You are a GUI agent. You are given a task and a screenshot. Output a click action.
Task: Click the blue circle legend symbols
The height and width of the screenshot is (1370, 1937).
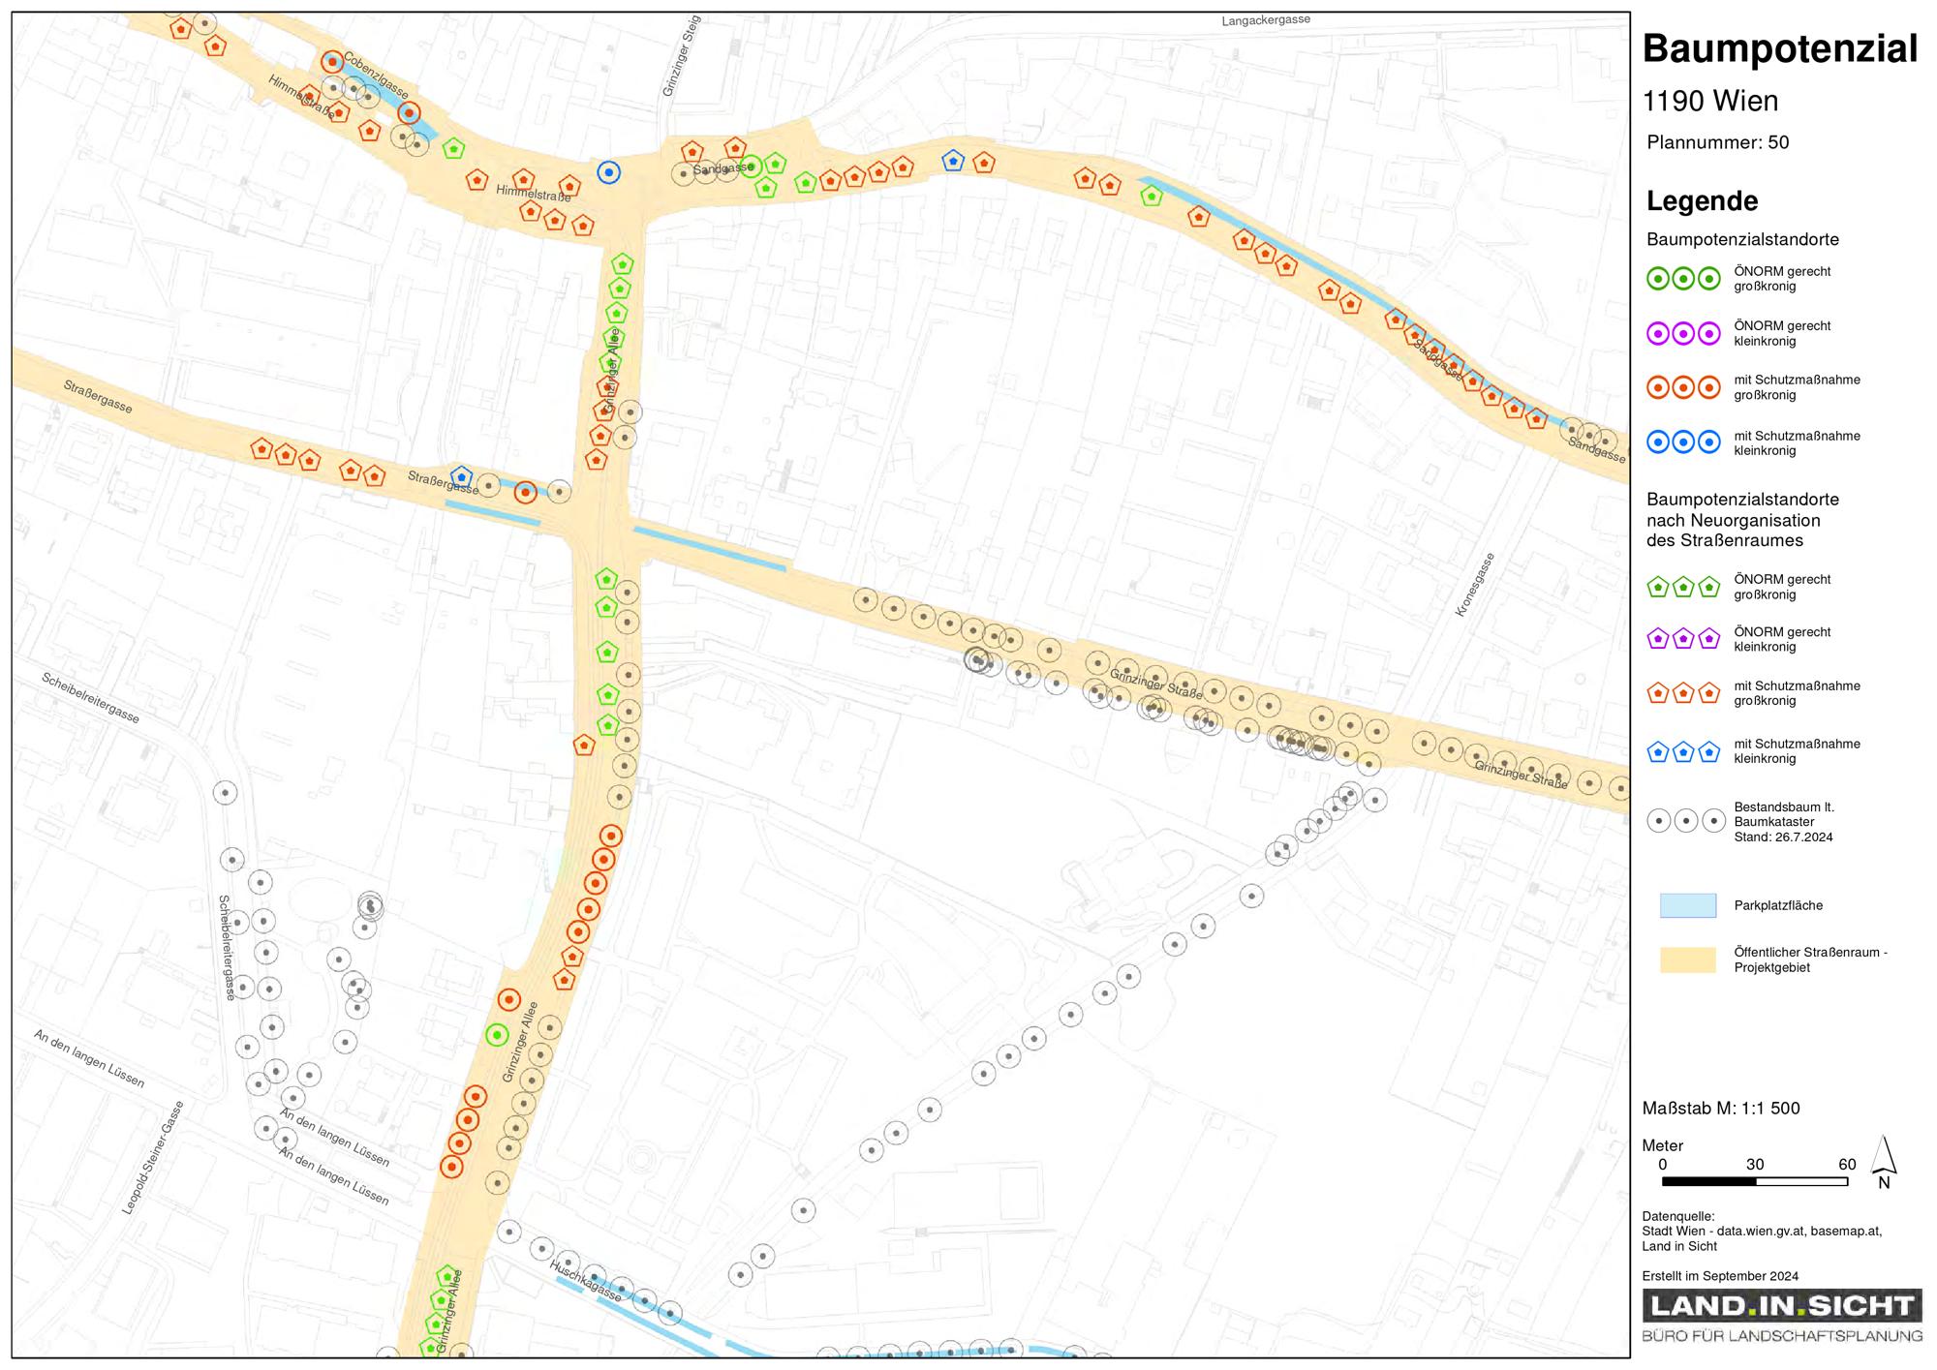pyautogui.click(x=1683, y=442)
